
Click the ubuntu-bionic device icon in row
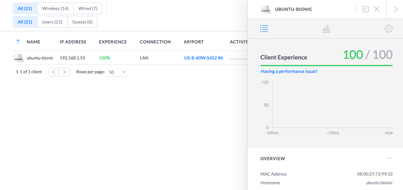point(18,58)
